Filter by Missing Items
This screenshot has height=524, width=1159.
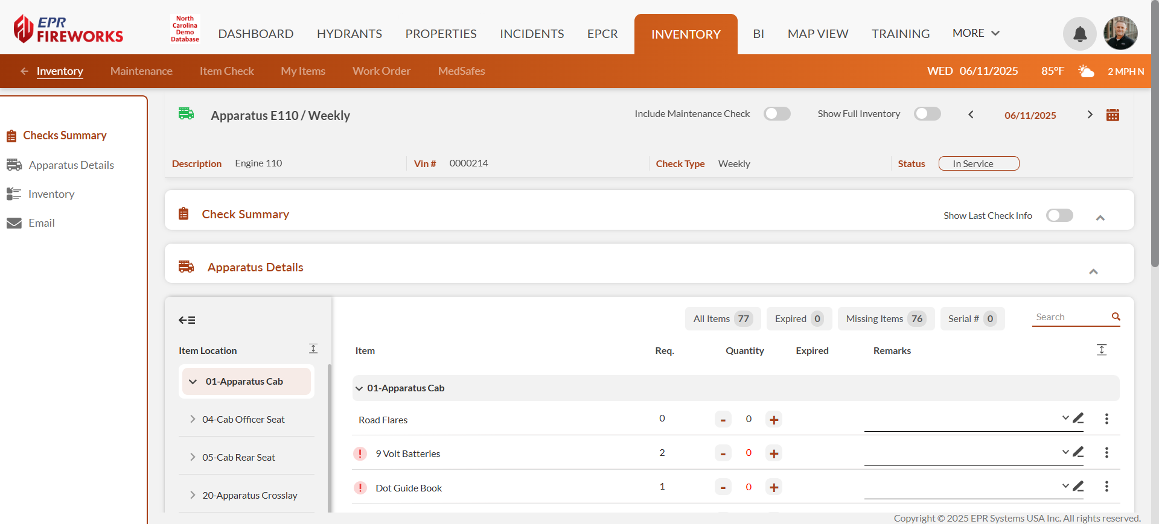[885, 318]
